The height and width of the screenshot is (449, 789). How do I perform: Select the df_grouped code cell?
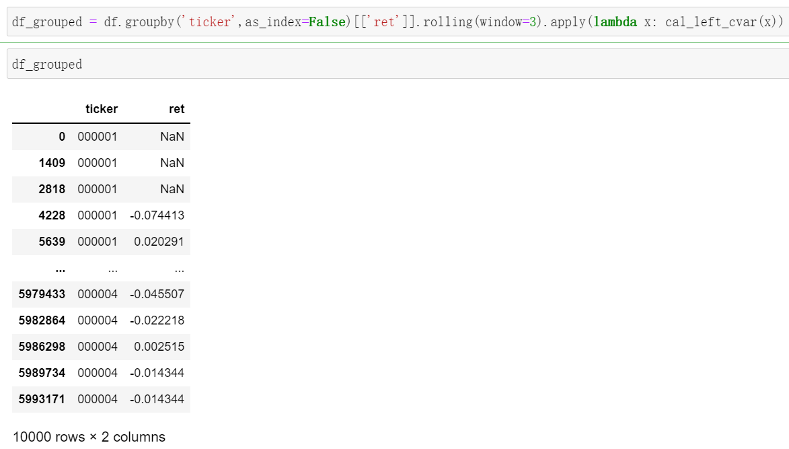pyautogui.click(x=398, y=64)
